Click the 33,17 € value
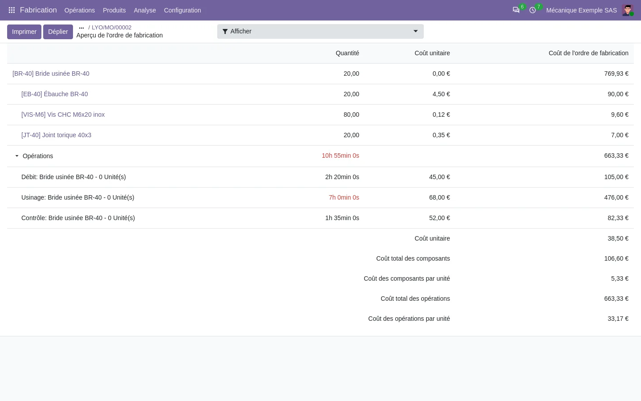The height and width of the screenshot is (401, 641). pyautogui.click(x=618, y=319)
